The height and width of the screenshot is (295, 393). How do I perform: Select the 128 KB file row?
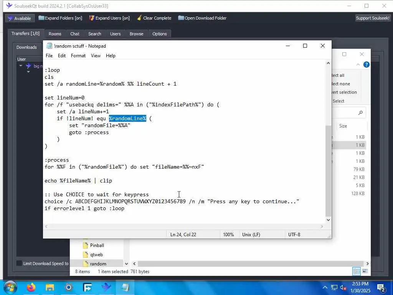348,194
